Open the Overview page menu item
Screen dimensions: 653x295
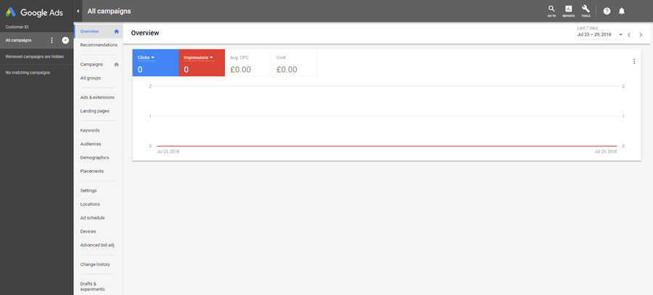pos(89,31)
